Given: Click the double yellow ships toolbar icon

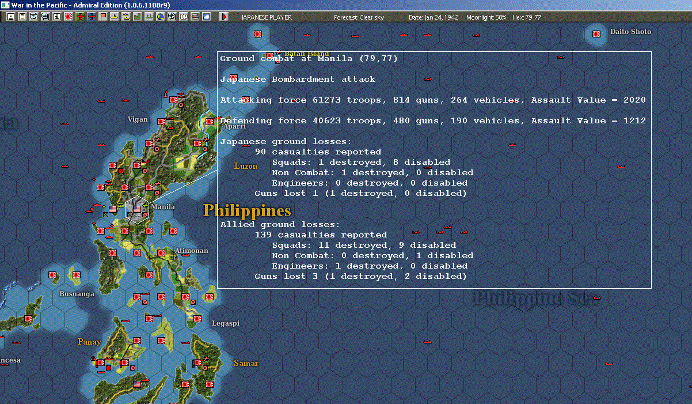Looking at the screenshot, I should (x=126, y=17).
